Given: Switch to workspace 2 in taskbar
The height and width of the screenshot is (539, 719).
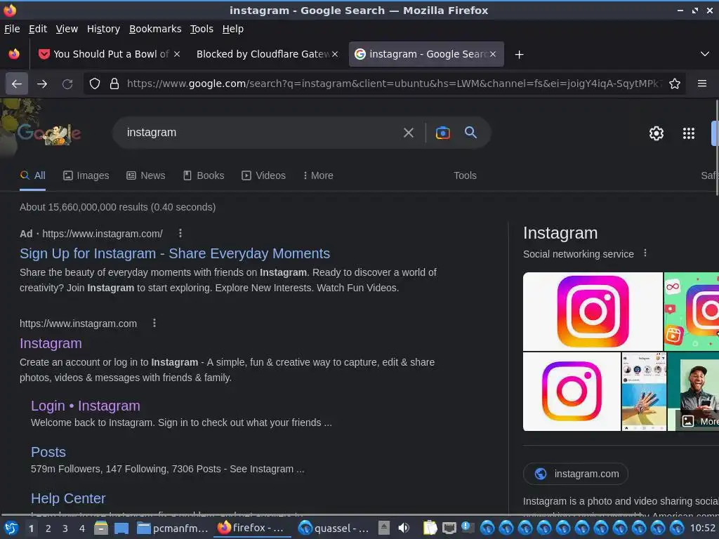Looking at the screenshot, I should 48,528.
